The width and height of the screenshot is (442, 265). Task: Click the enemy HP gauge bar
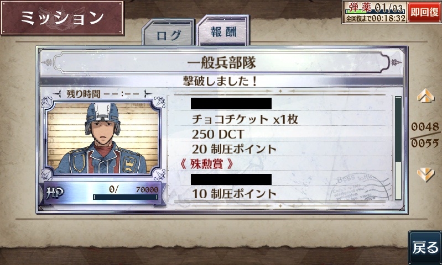(126, 197)
